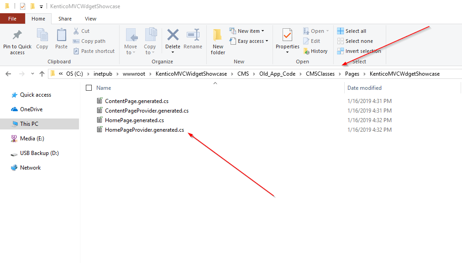Open OneDrive in navigation pane
462x263 pixels.
[x=27, y=109]
